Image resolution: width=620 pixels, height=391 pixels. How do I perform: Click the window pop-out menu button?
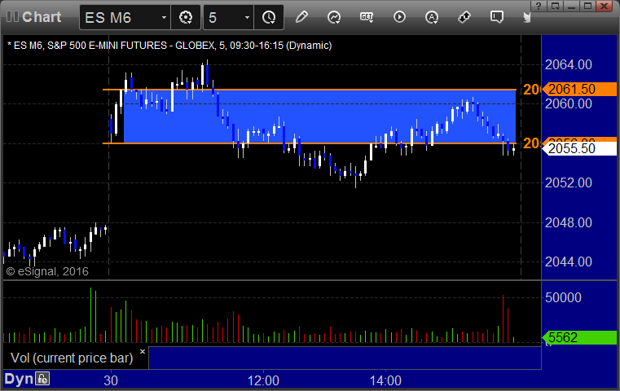click(556, 6)
